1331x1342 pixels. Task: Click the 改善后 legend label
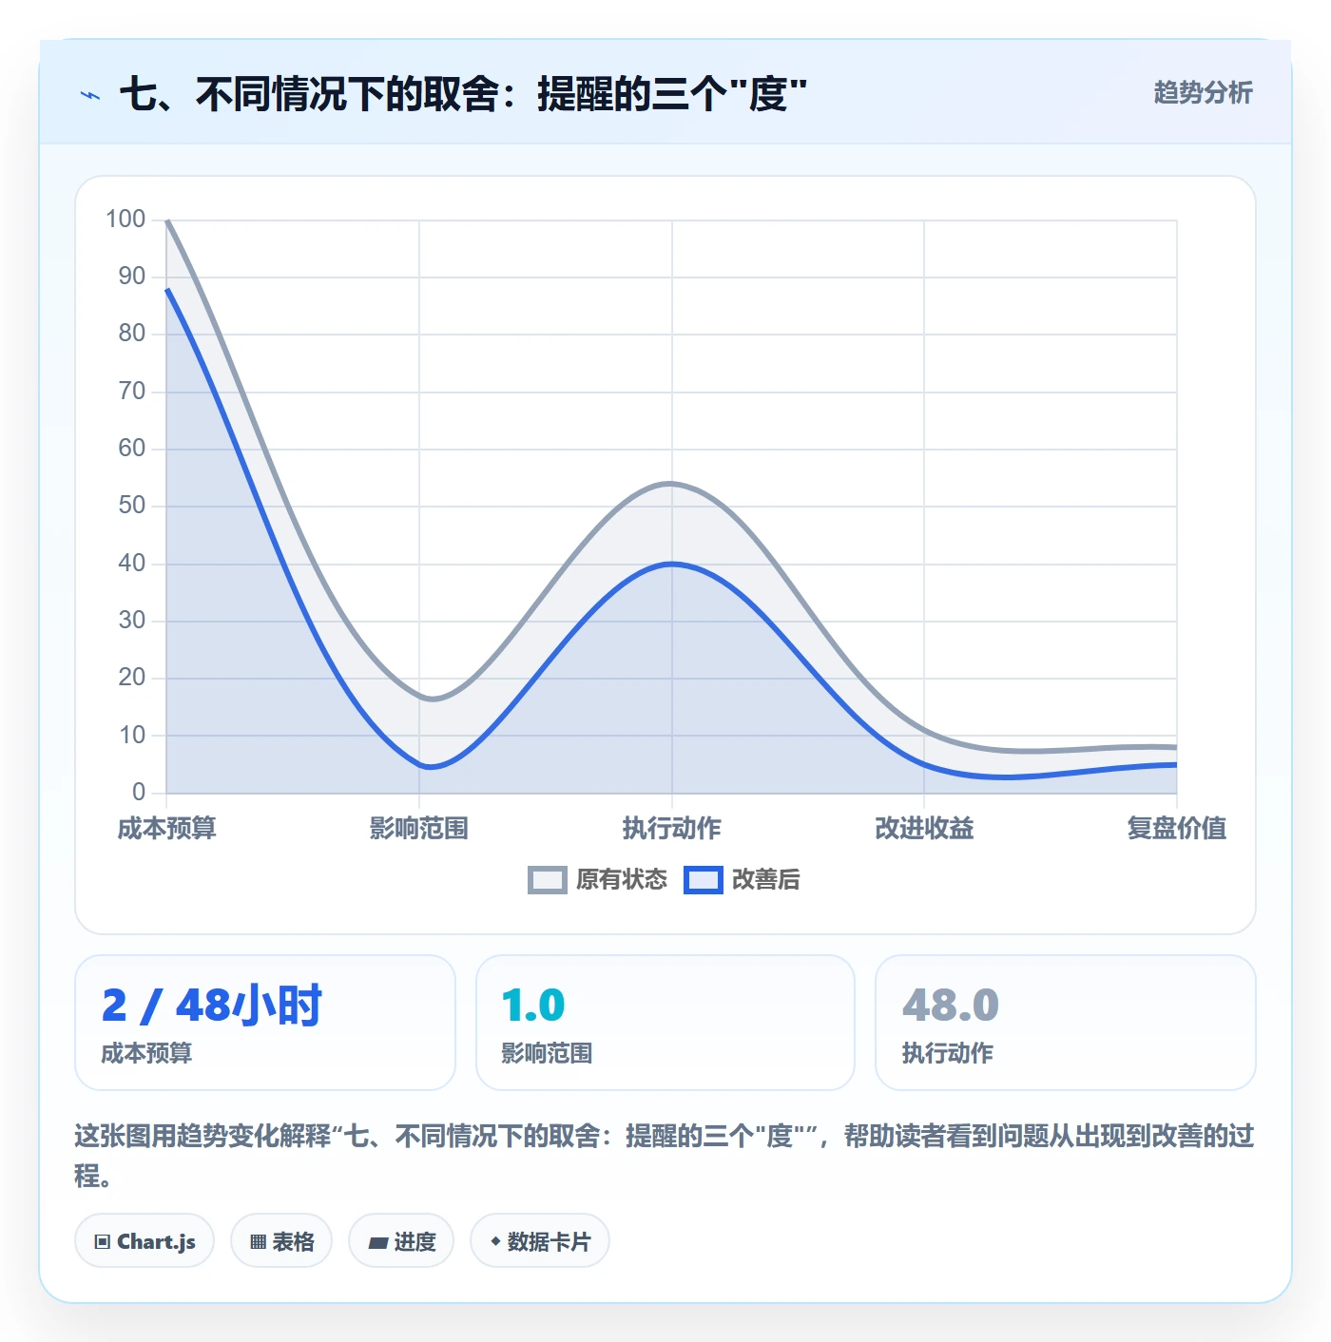[x=765, y=880]
